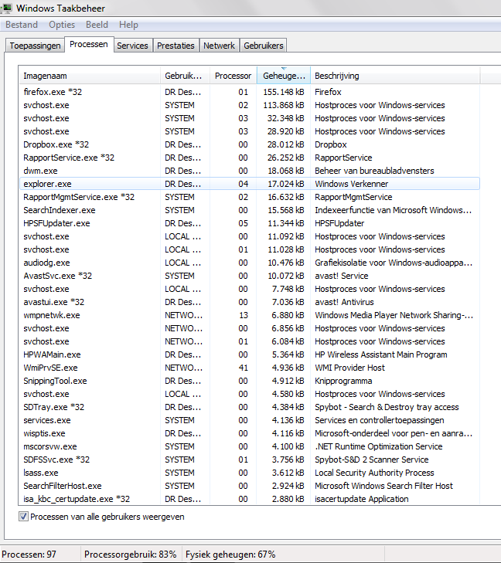
Task: Click 'HP Wireless Assistant Main Program' description
Action: point(381,354)
